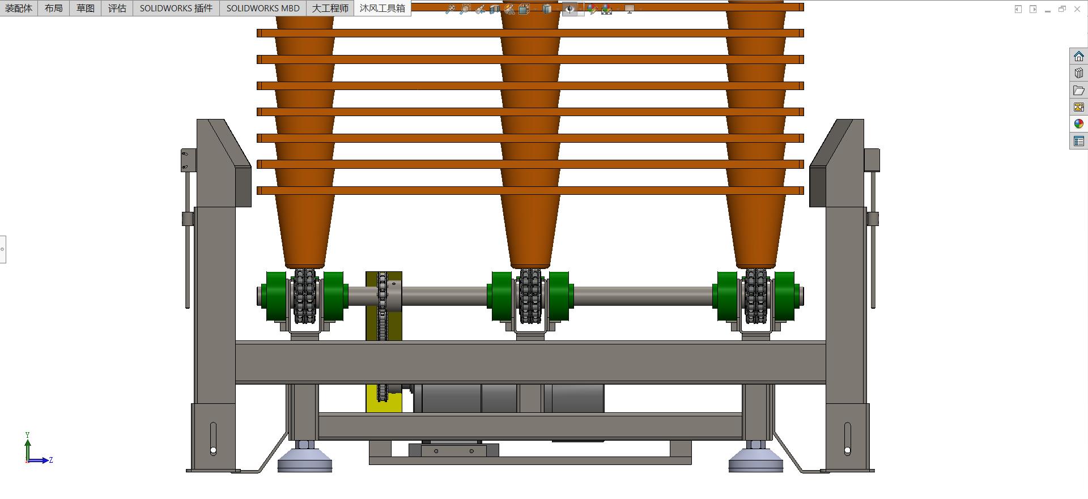The width and height of the screenshot is (1088, 499).
Task: Open the Custom Properties task pane
Action: pyautogui.click(x=1079, y=141)
